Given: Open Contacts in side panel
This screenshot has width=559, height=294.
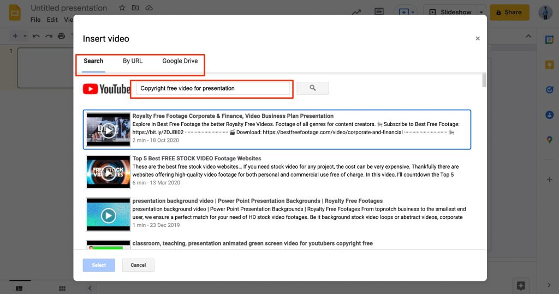Looking at the screenshot, I should (549, 115).
